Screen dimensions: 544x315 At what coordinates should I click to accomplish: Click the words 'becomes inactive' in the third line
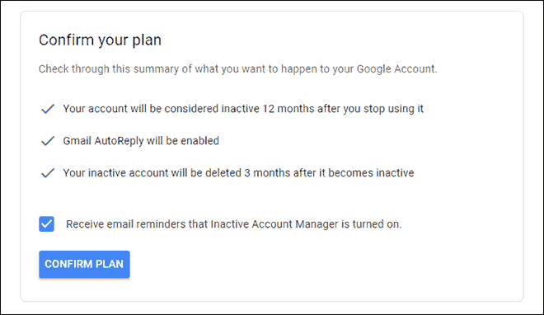(x=371, y=173)
